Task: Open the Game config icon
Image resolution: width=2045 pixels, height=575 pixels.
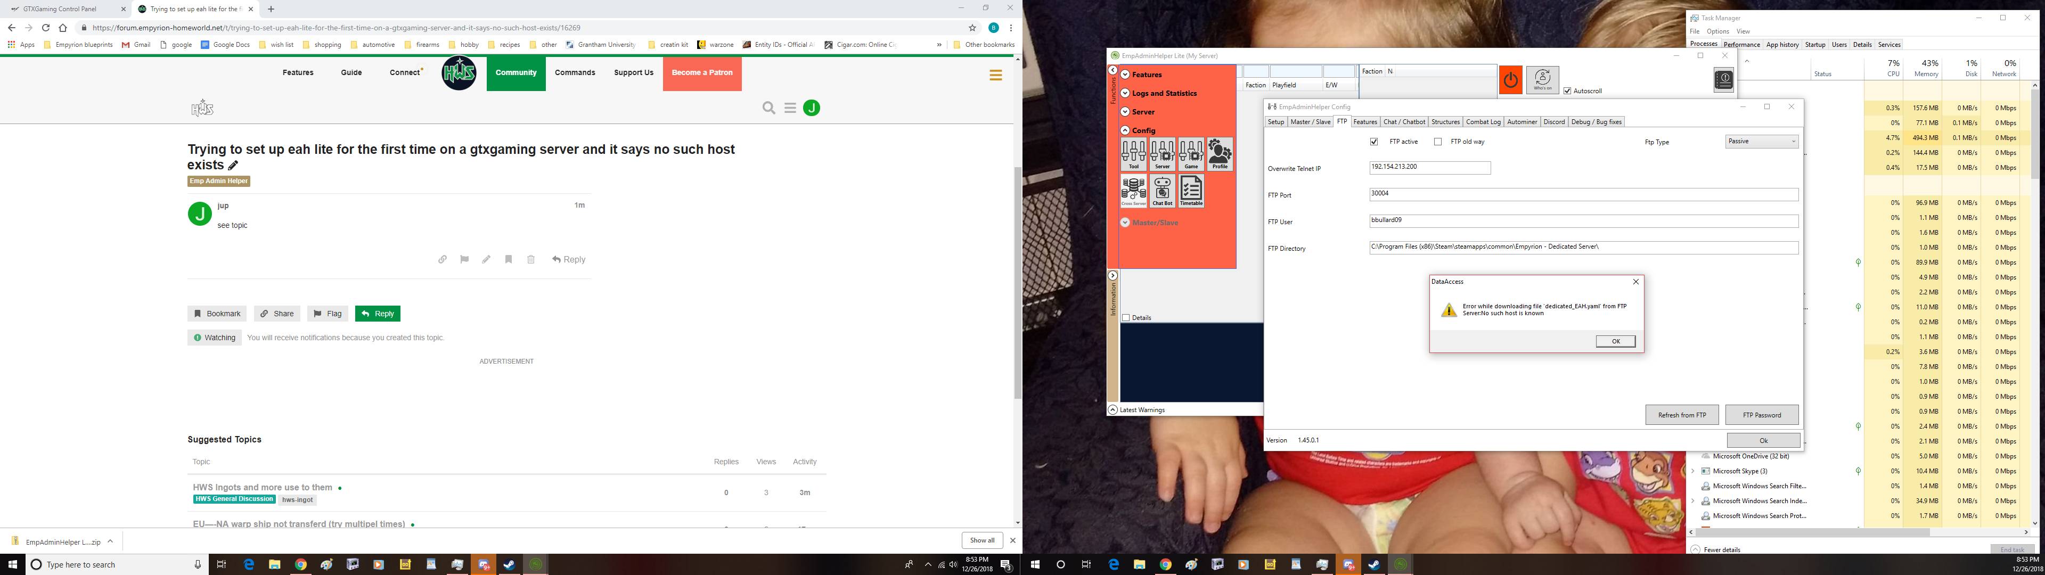Action: pos(1191,155)
